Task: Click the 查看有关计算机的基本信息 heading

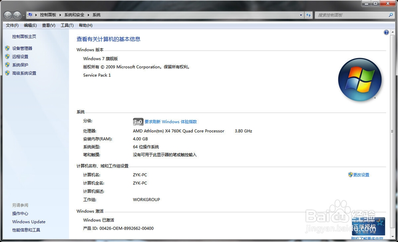Action: point(108,39)
